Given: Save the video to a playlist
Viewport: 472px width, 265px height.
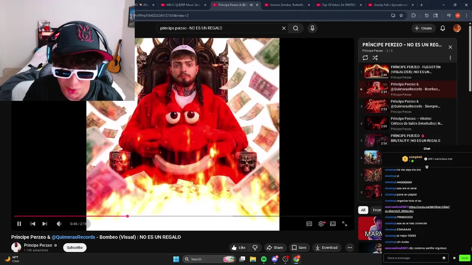Looking at the screenshot, I should click(299, 248).
